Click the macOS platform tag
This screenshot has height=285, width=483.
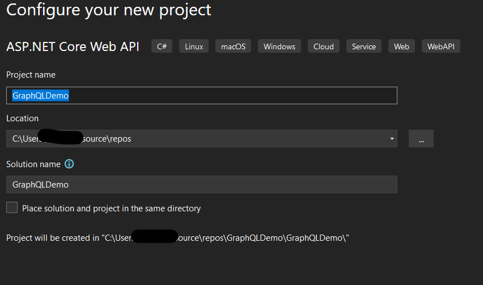234,46
